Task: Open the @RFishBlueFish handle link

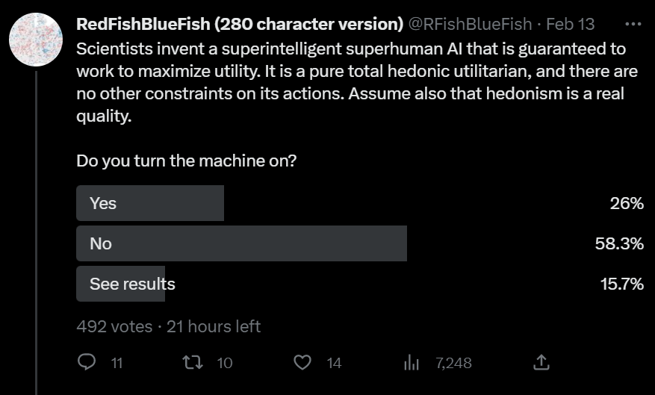Action: [x=470, y=24]
